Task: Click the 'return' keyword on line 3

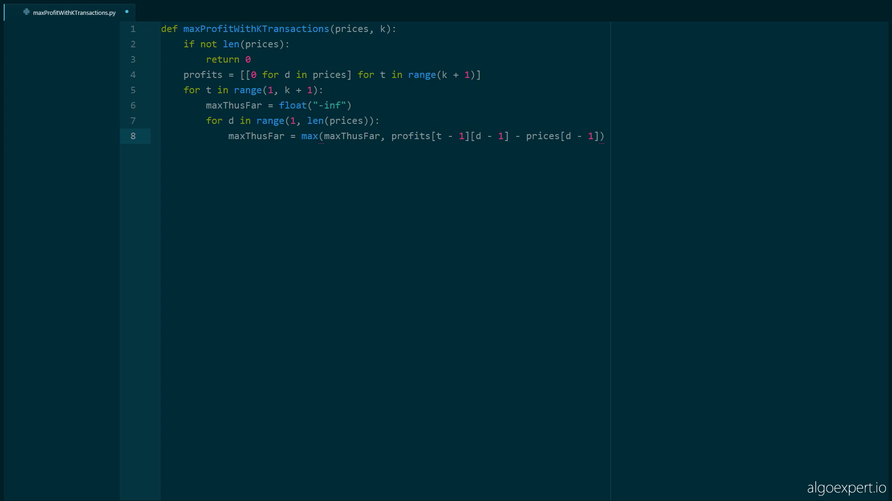Action: (223, 59)
